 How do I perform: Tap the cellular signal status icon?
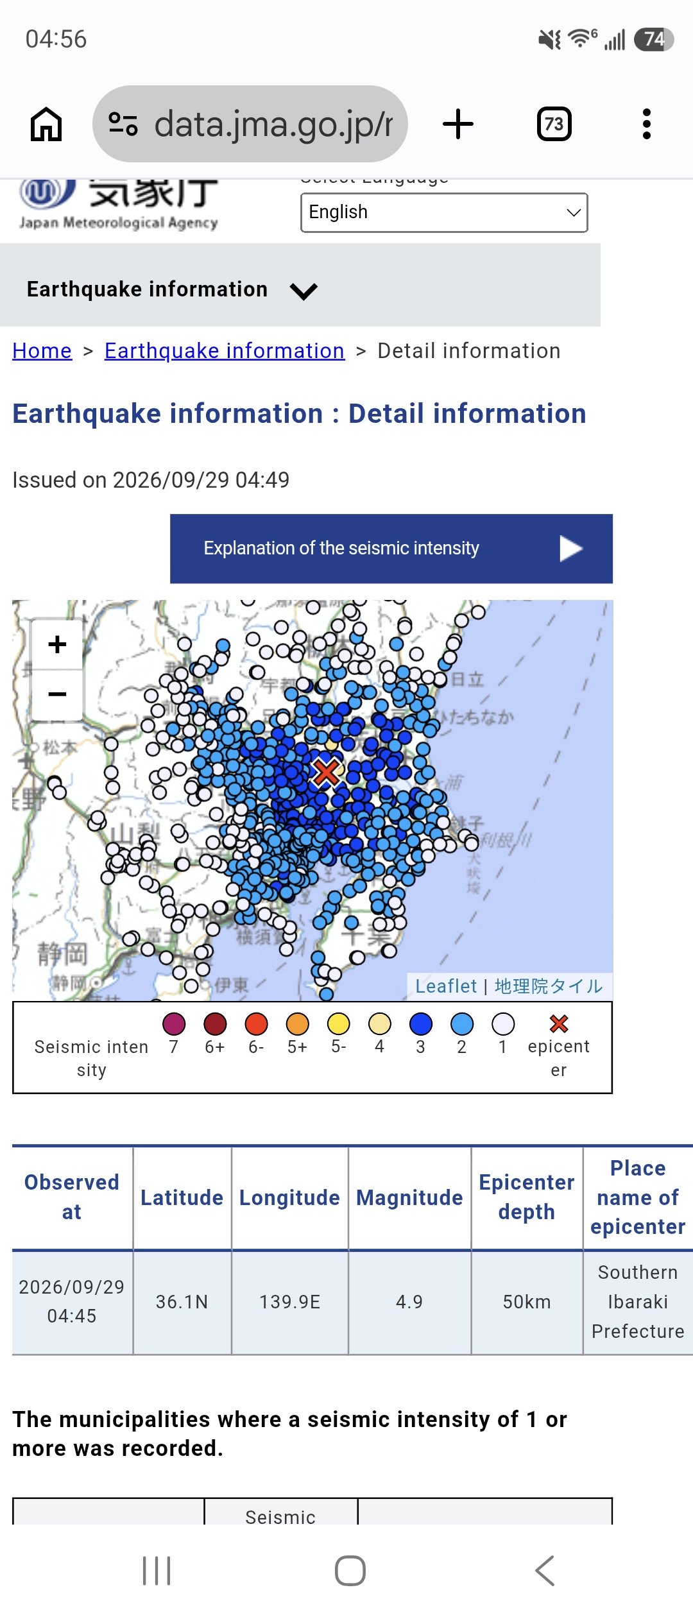coord(615,40)
